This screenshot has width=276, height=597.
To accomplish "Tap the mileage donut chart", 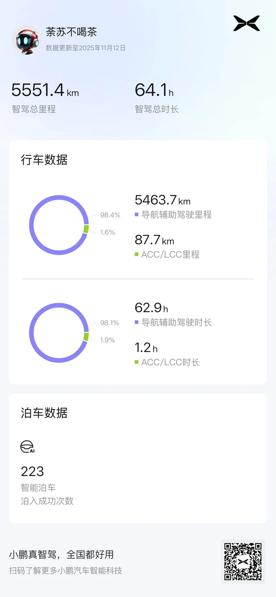I will (59, 225).
